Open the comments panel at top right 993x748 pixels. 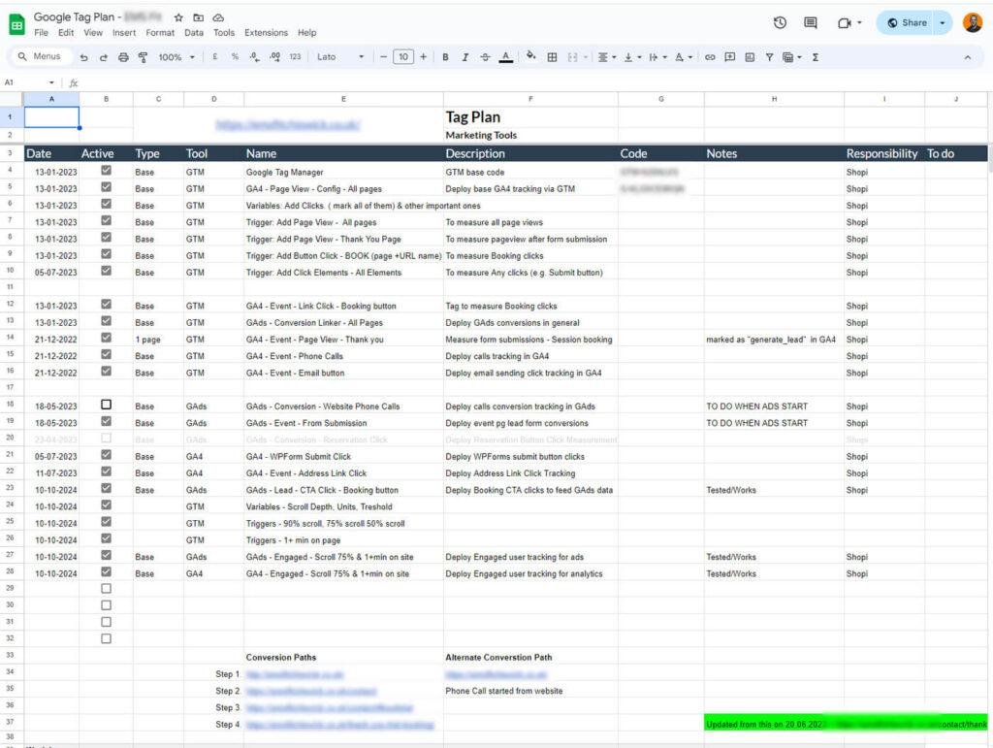[x=810, y=23]
